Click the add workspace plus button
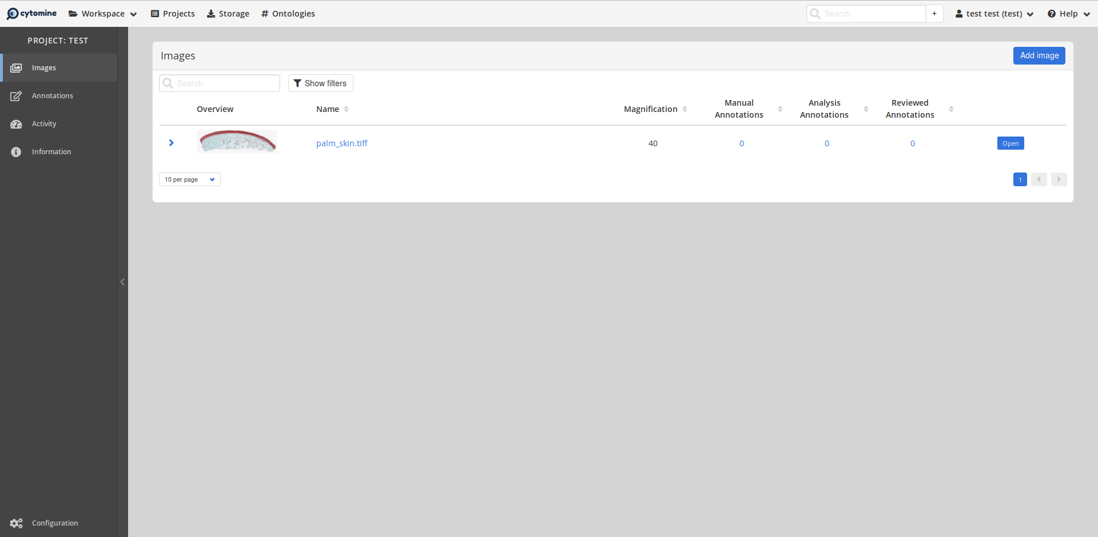1098x537 pixels. (x=934, y=13)
